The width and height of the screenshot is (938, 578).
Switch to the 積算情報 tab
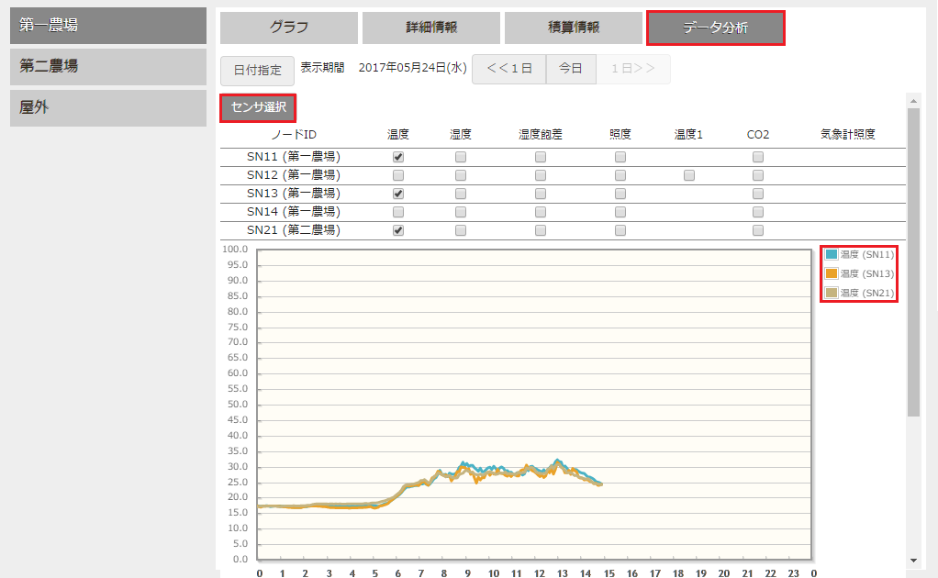pyautogui.click(x=574, y=28)
